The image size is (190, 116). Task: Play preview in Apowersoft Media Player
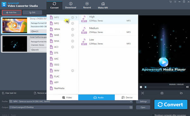163,62
